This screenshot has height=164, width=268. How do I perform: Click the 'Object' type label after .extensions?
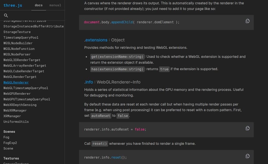coord(118,40)
